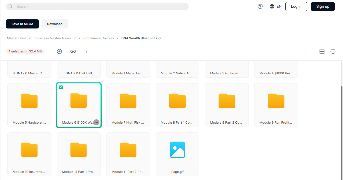Open the Module 11 Part 2 folder icon

pos(128,150)
